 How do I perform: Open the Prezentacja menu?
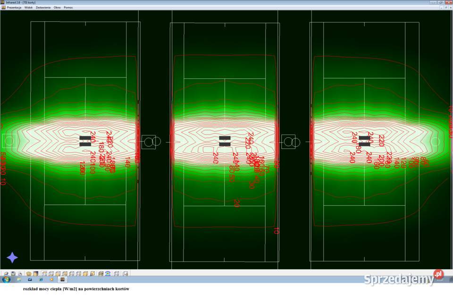tap(14, 8)
